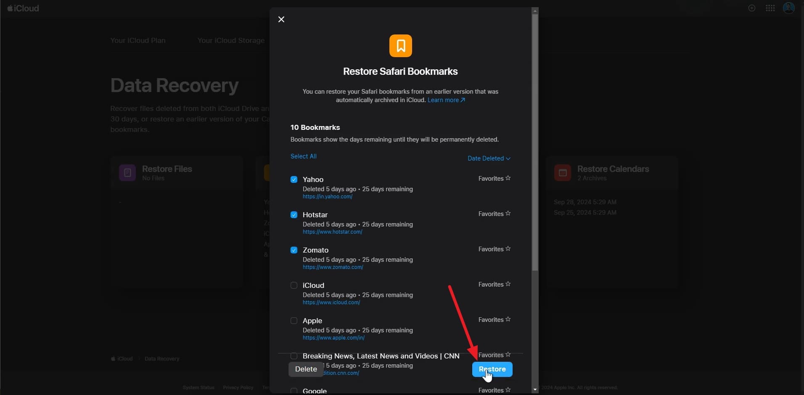Click the 10 Bookmarks heading
Viewport: 804px width, 395px height.
click(315, 127)
